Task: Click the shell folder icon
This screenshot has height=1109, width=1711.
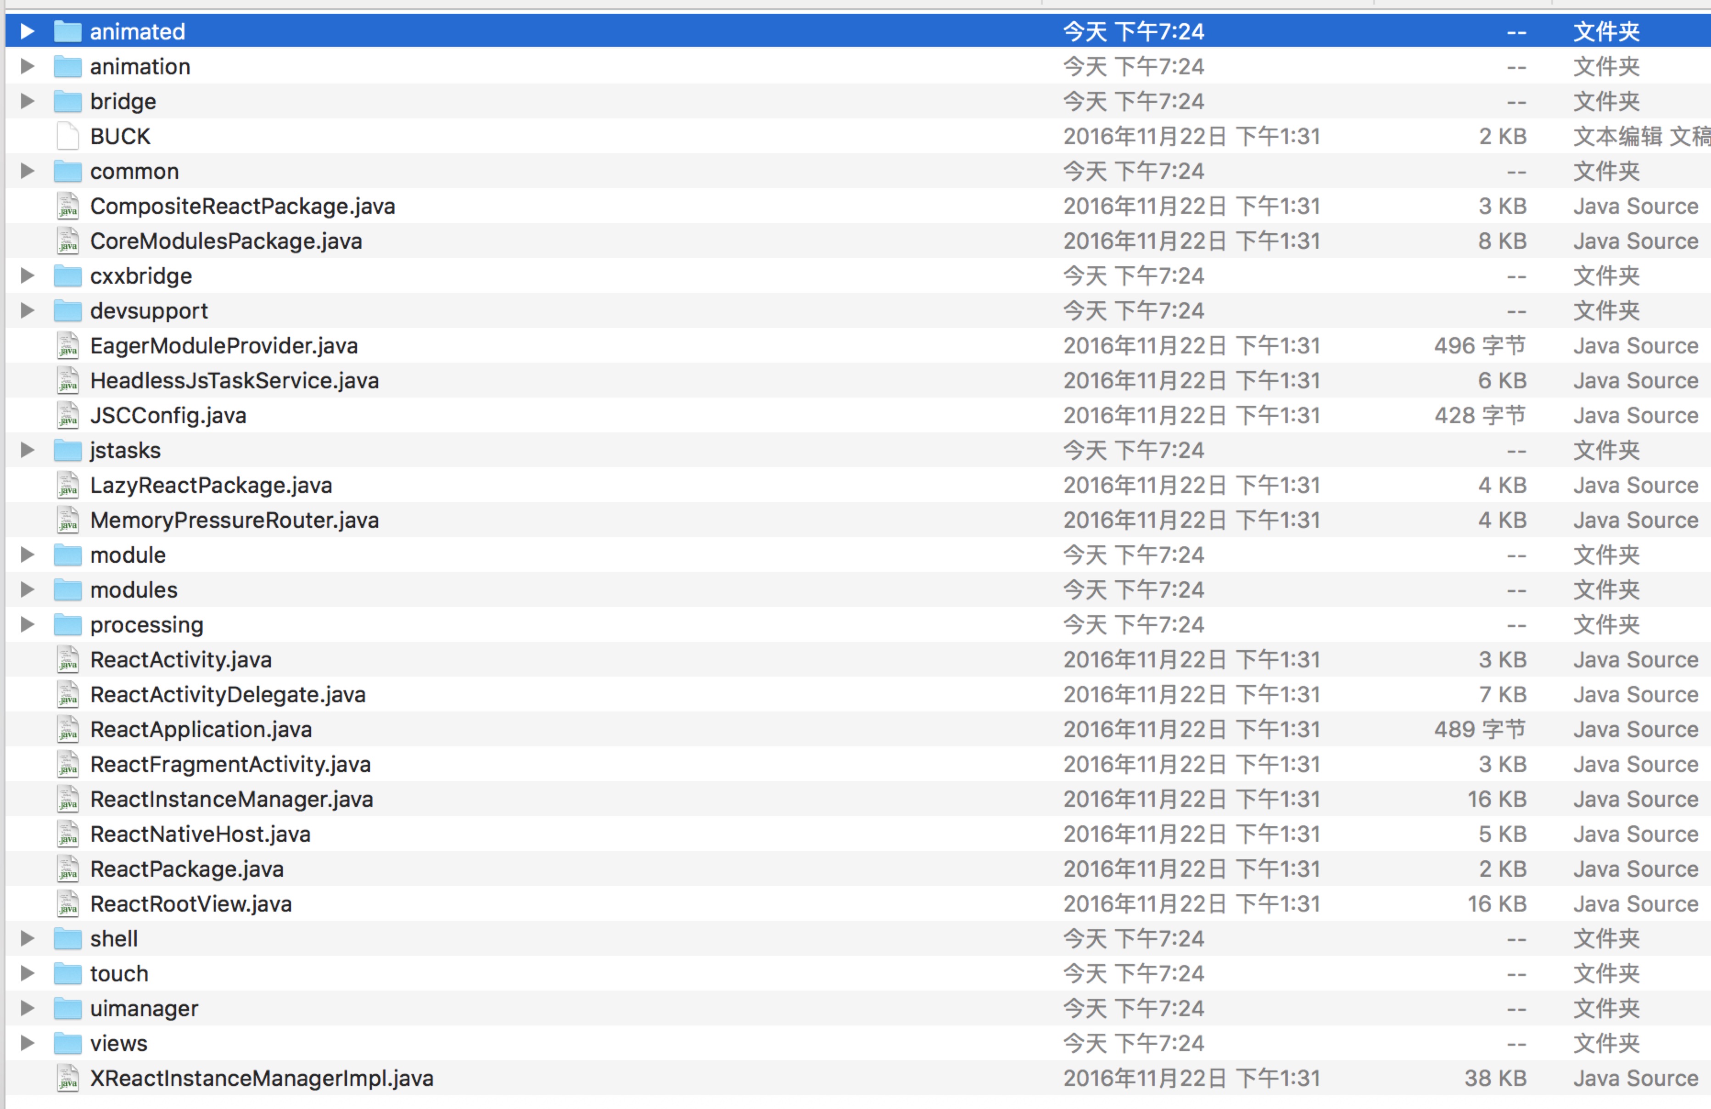Action: (x=67, y=938)
